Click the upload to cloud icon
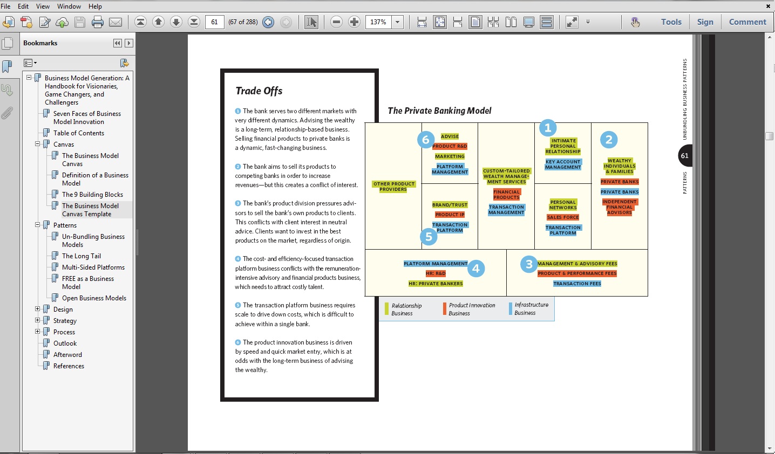This screenshot has width=775, height=454. [x=62, y=22]
